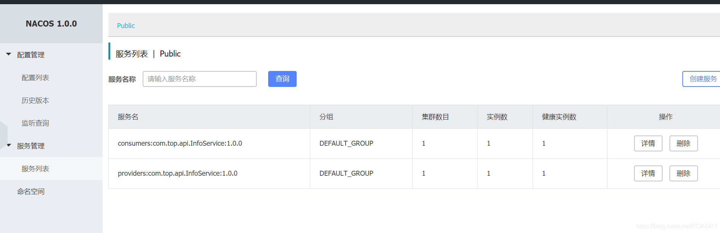Click the 服务列表 | Public page title
Viewport: 720px width, 233px height.
[148, 54]
